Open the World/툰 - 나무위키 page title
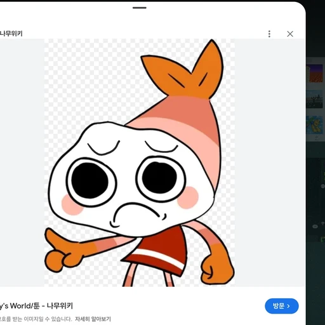 [36, 306]
